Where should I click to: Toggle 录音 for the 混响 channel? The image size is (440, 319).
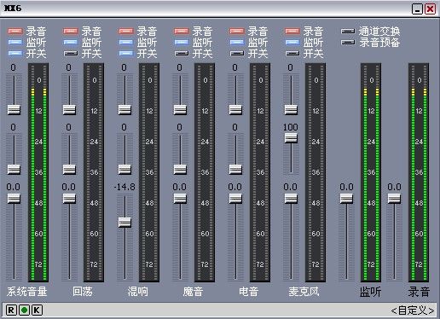click(x=126, y=31)
